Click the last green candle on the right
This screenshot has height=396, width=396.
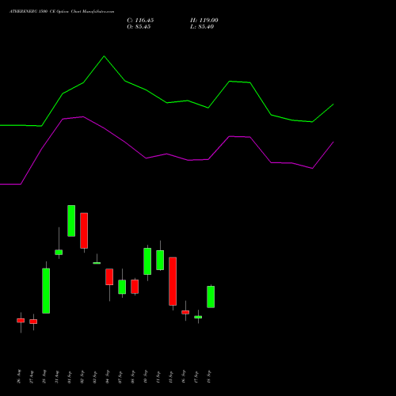pos(211,297)
